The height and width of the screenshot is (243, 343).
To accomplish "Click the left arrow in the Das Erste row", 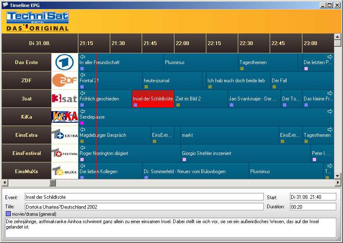I will coord(82,57).
